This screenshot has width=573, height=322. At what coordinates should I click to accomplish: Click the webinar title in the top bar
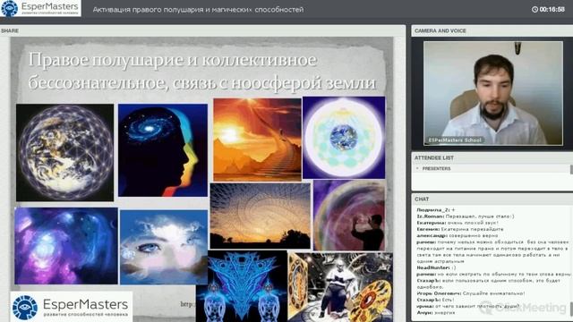tap(198, 10)
